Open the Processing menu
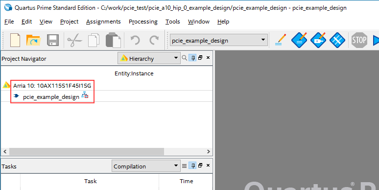Viewport: 379px width, 190px height. pyautogui.click(x=143, y=22)
